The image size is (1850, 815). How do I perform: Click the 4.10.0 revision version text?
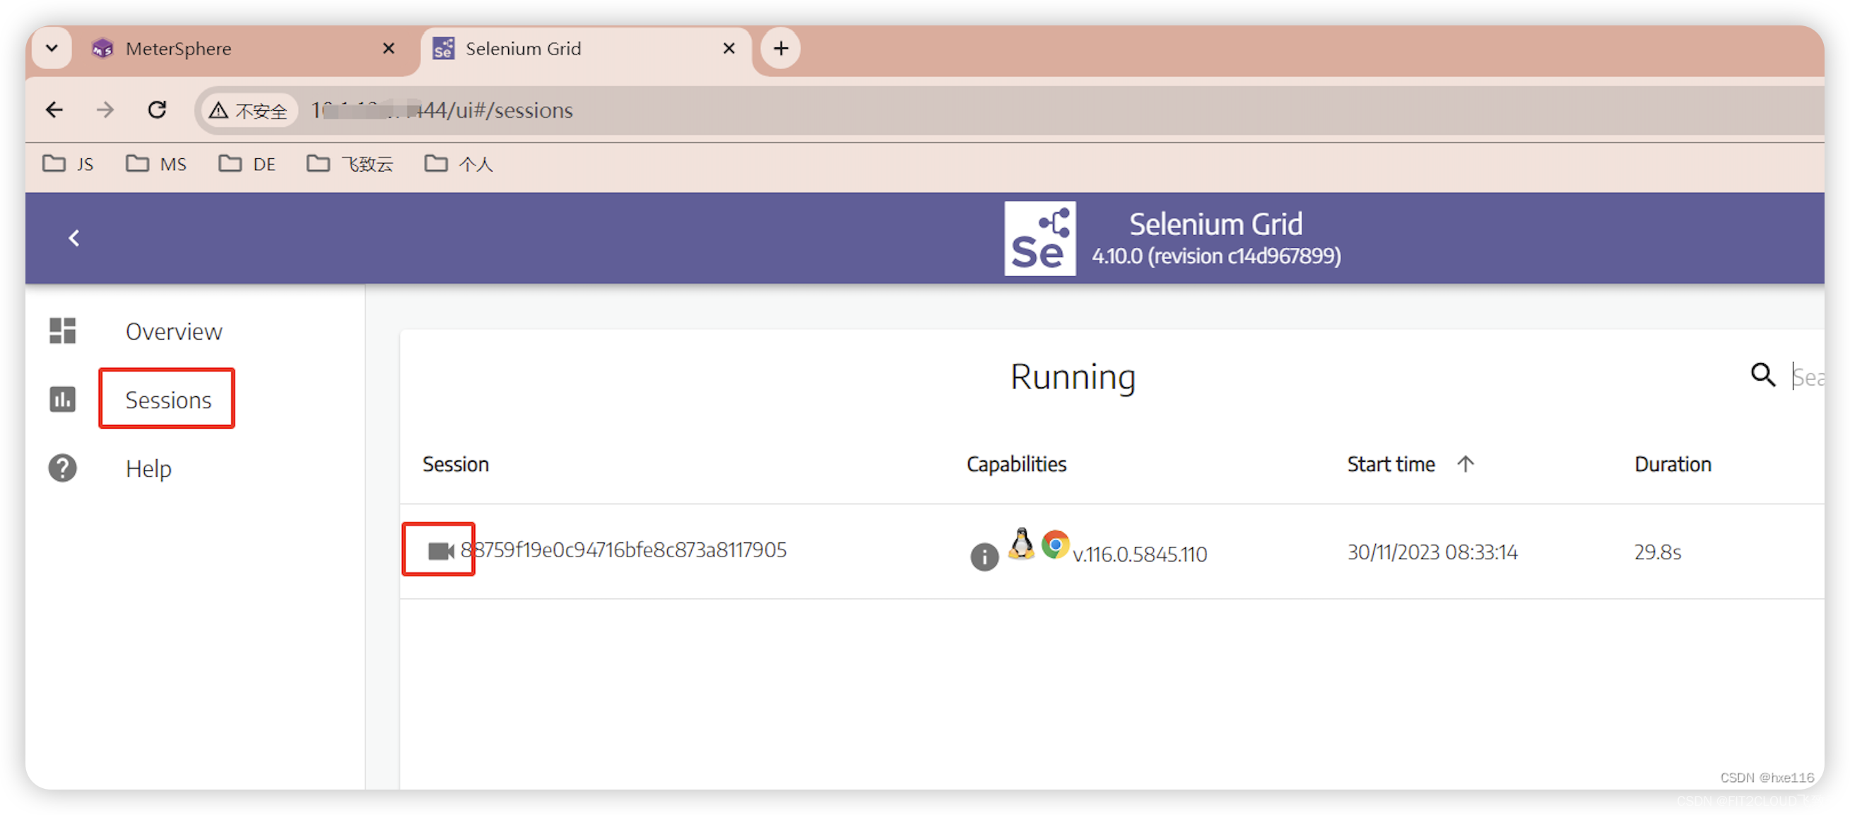point(1215,256)
